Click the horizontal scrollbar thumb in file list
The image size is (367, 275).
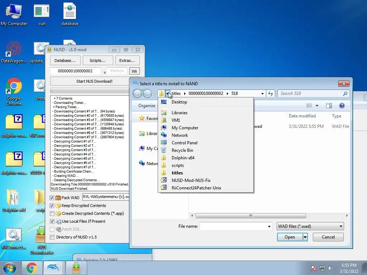tap(251, 216)
